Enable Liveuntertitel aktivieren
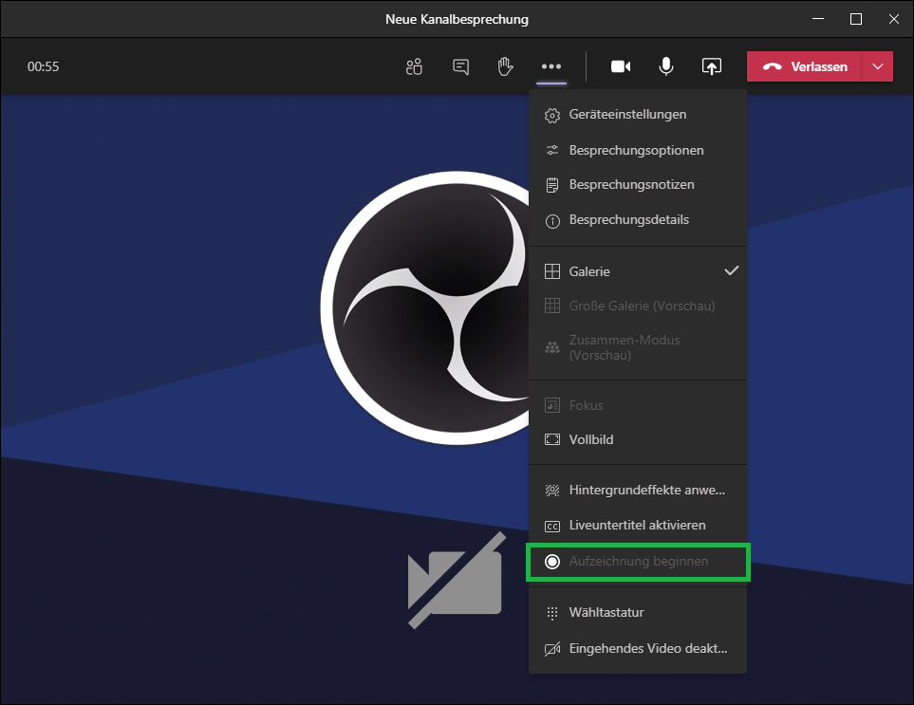914x705 pixels. tap(638, 526)
